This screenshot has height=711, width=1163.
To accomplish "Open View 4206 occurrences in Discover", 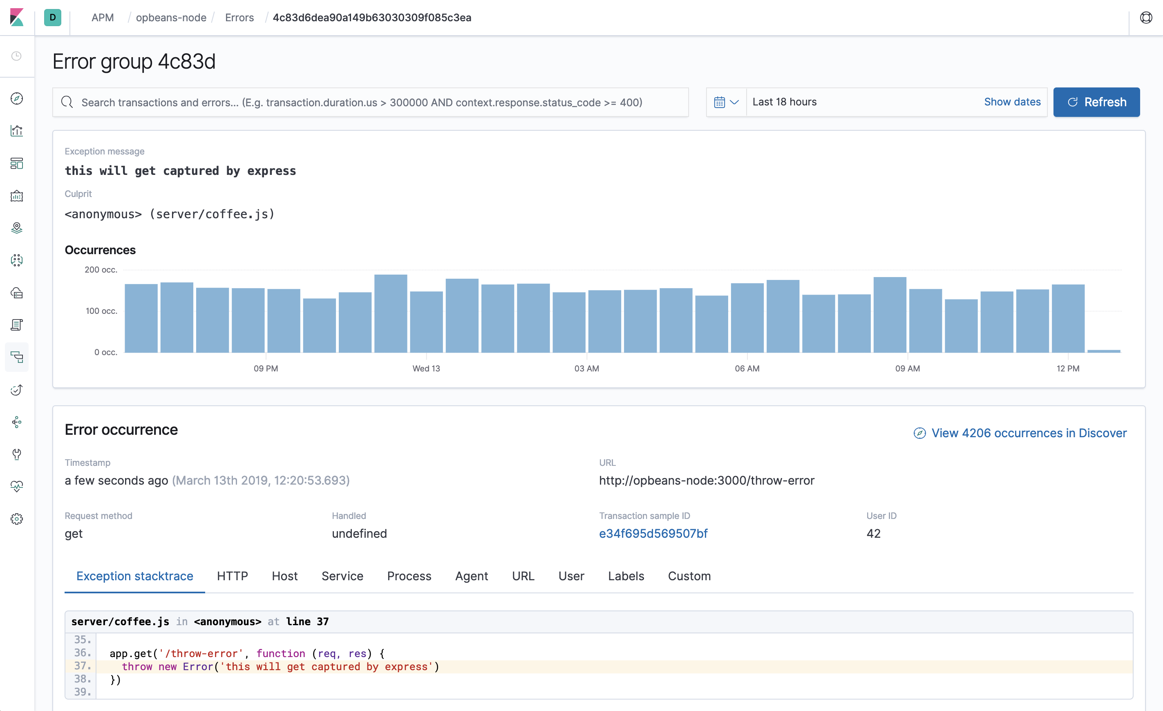I will click(x=1020, y=433).
